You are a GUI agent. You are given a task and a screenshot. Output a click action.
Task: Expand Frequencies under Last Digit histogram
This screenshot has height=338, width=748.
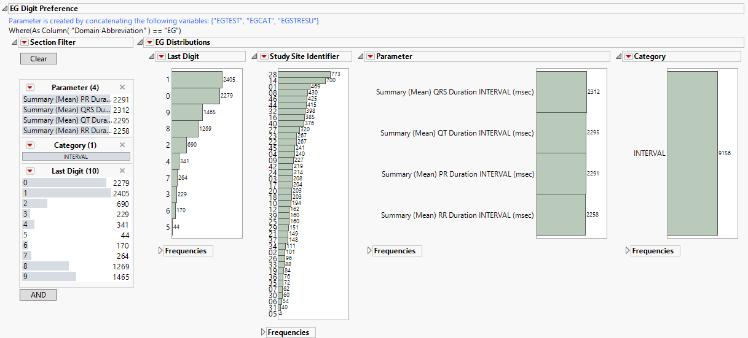[x=161, y=251]
